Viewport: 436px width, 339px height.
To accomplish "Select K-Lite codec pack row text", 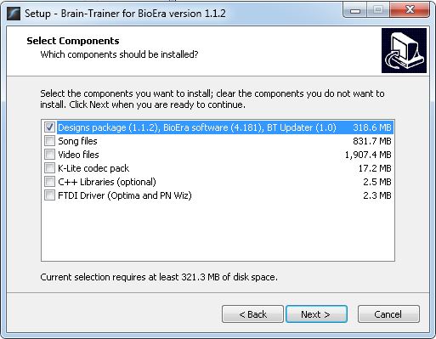I will (93, 168).
